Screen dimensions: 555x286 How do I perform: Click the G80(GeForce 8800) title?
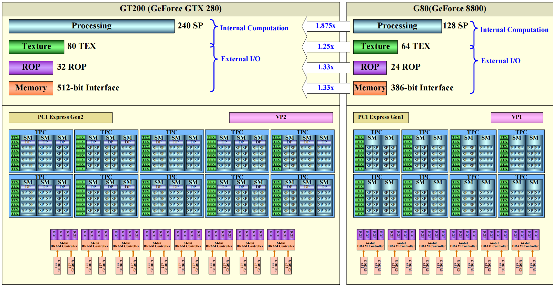click(450, 8)
